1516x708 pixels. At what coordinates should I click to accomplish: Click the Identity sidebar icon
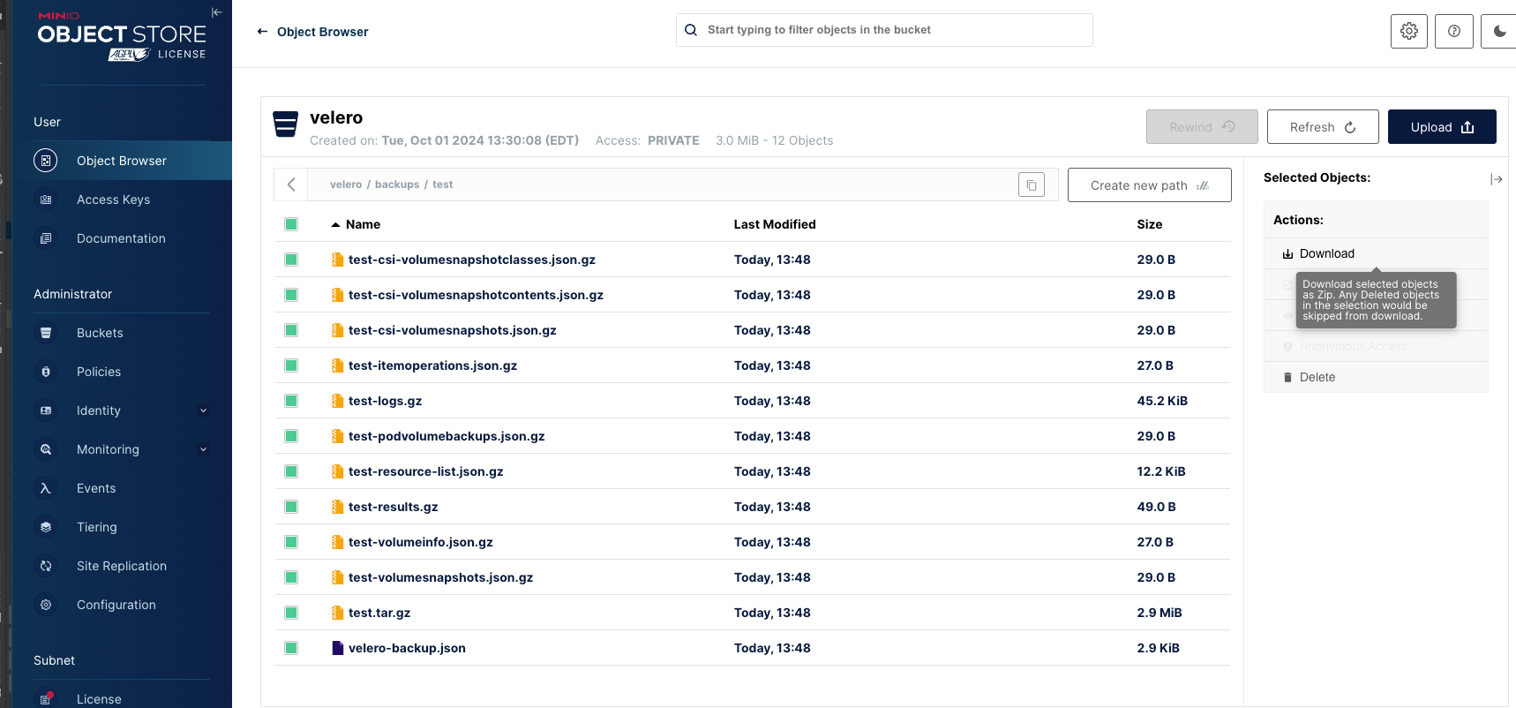(46, 410)
